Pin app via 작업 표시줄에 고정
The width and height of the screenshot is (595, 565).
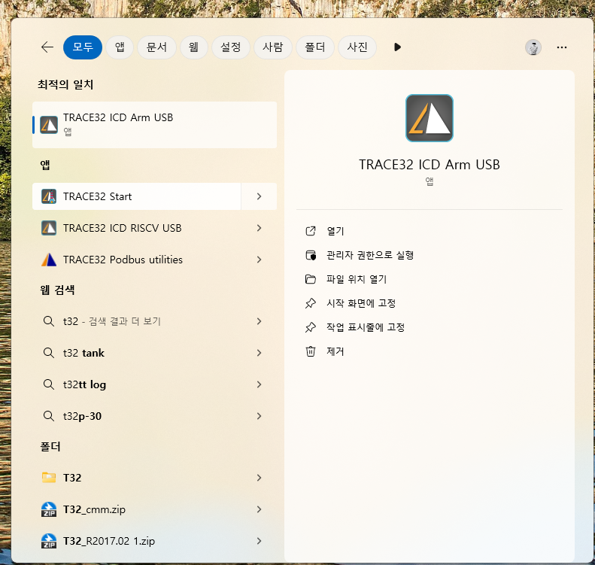pos(365,327)
